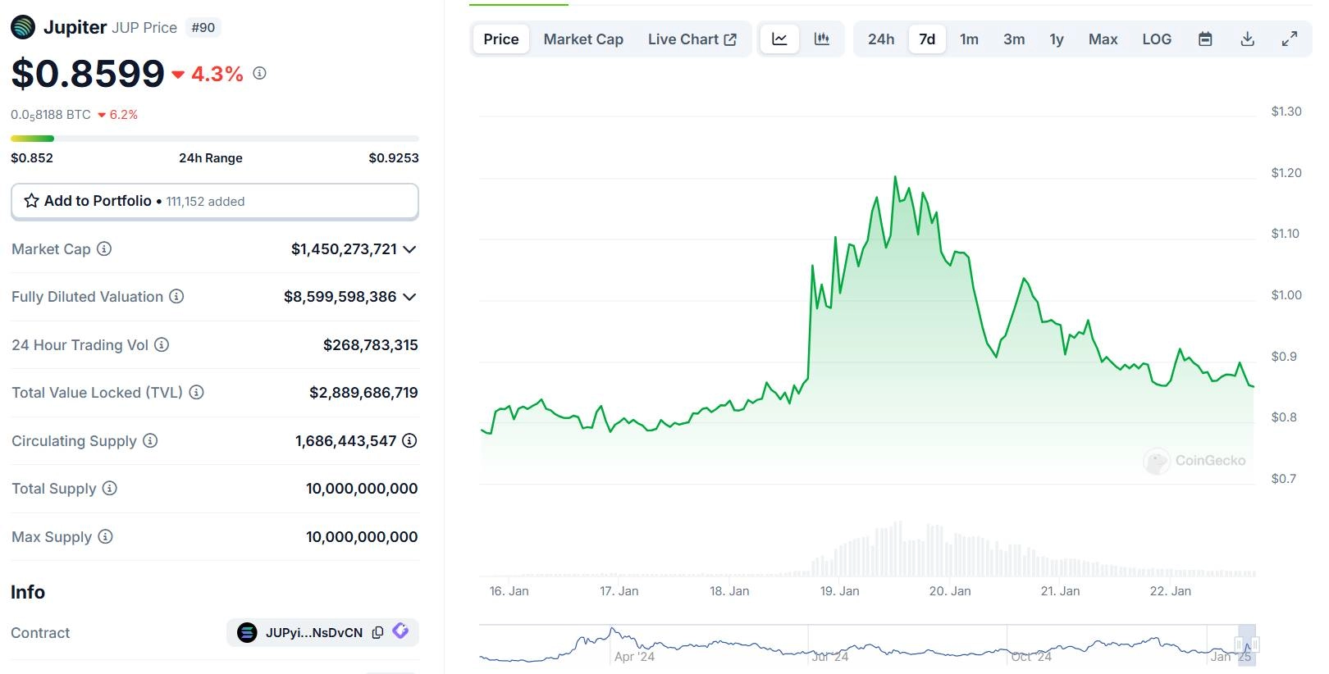Select the 24h time range

[x=880, y=39]
